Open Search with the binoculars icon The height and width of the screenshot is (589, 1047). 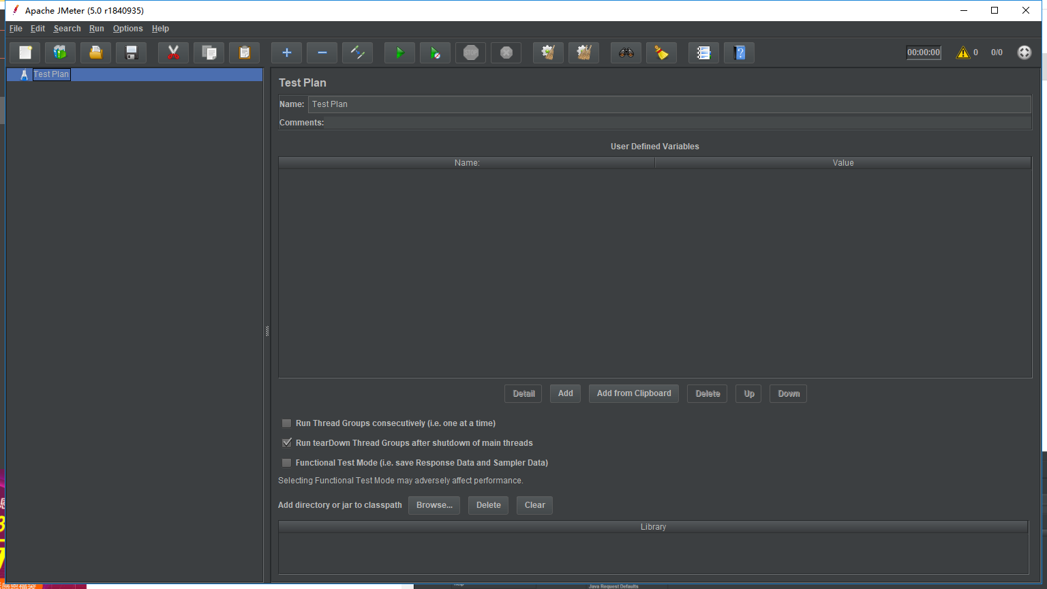tap(626, 52)
